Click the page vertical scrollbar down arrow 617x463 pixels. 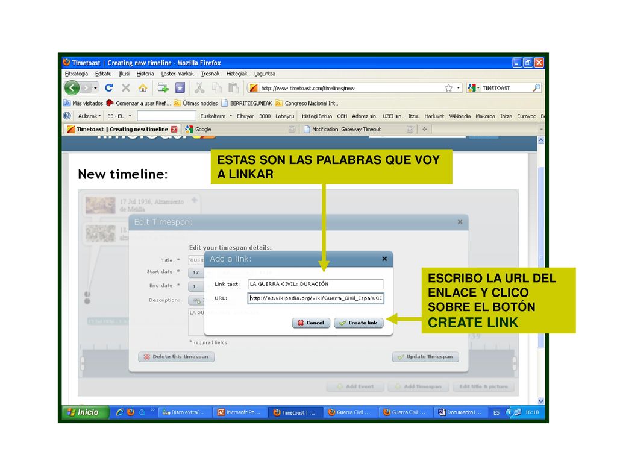pyautogui.click(x=541, y=401)
